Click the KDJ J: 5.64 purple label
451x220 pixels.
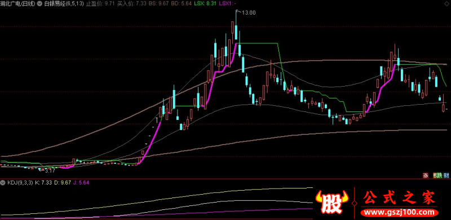[81, 182]
